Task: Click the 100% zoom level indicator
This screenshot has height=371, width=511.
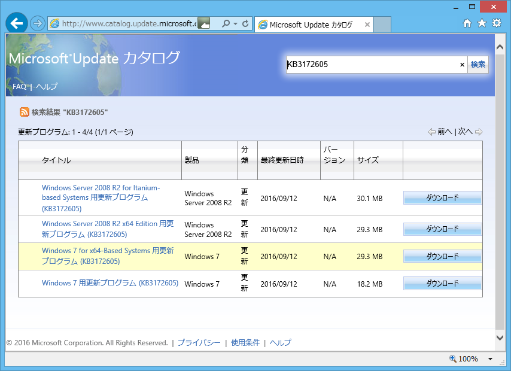Action: (464, 359)
